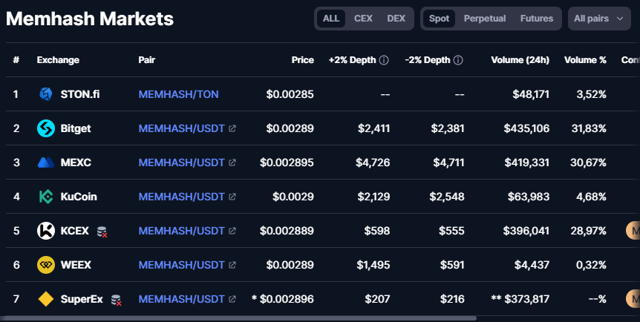
Task: Click the KCEX exchange logo icon
Action: (46, 231)
